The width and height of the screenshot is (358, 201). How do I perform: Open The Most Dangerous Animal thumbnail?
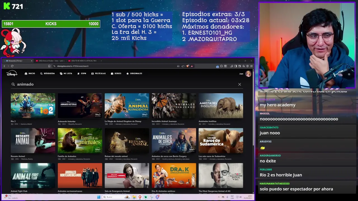click(221, 175)
